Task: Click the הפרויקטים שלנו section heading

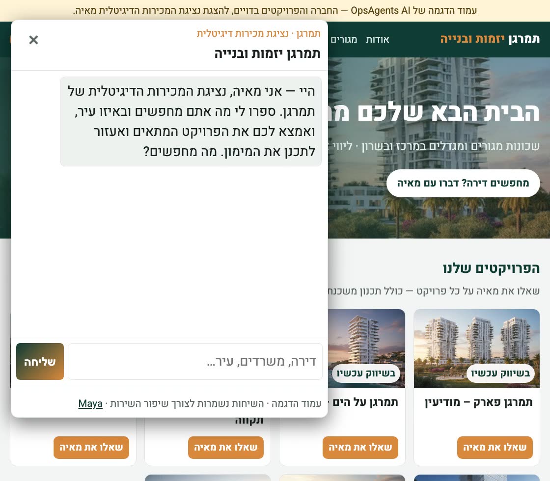Action: coord(491,268)
